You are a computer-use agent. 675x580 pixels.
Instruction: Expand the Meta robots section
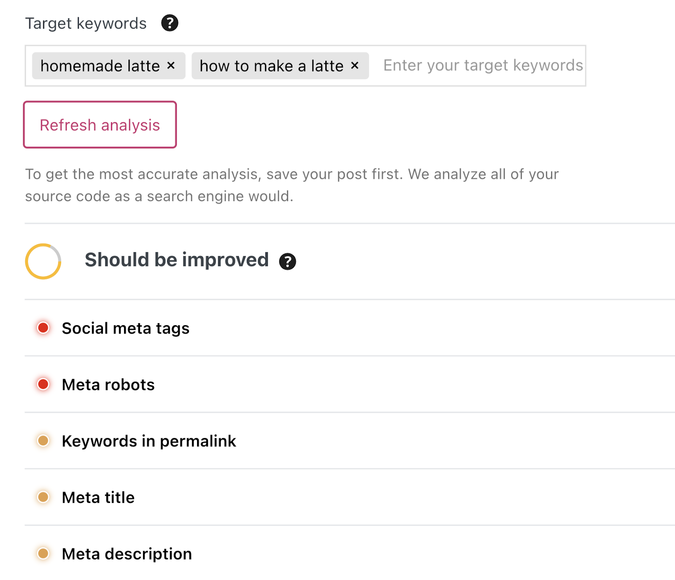click(108, 385)
